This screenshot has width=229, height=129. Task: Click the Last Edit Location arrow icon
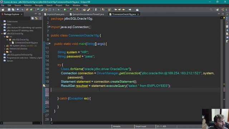click(x=116, y=10)
